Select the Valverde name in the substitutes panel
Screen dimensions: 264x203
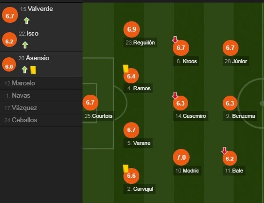tap(40, 9)
